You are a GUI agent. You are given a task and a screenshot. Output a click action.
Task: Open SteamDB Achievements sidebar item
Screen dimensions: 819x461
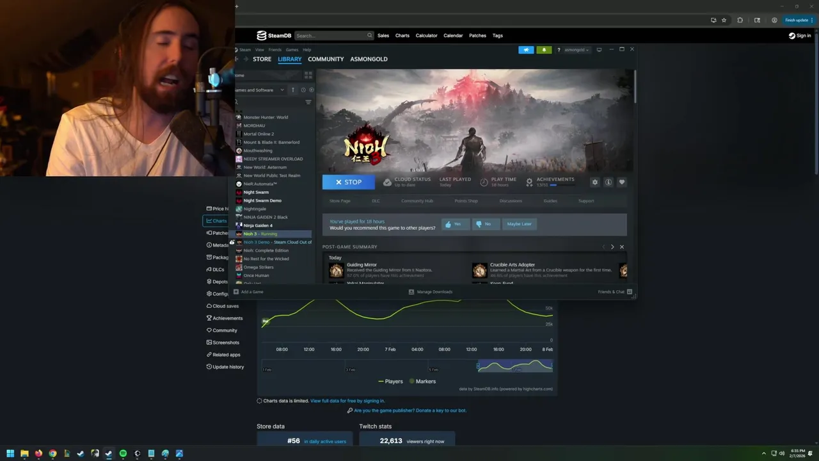point(224,318)
